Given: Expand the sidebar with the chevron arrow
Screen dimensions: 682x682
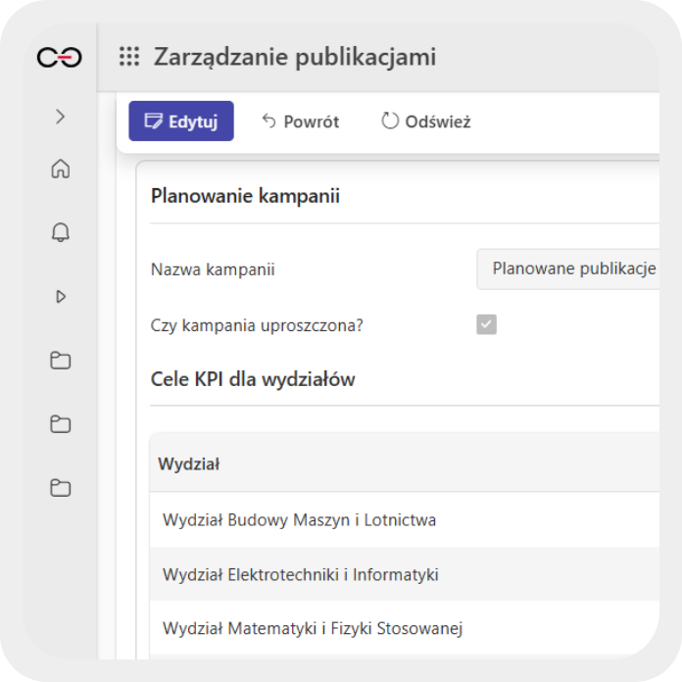Looking at the screenshot, I should tap(60, 117).
